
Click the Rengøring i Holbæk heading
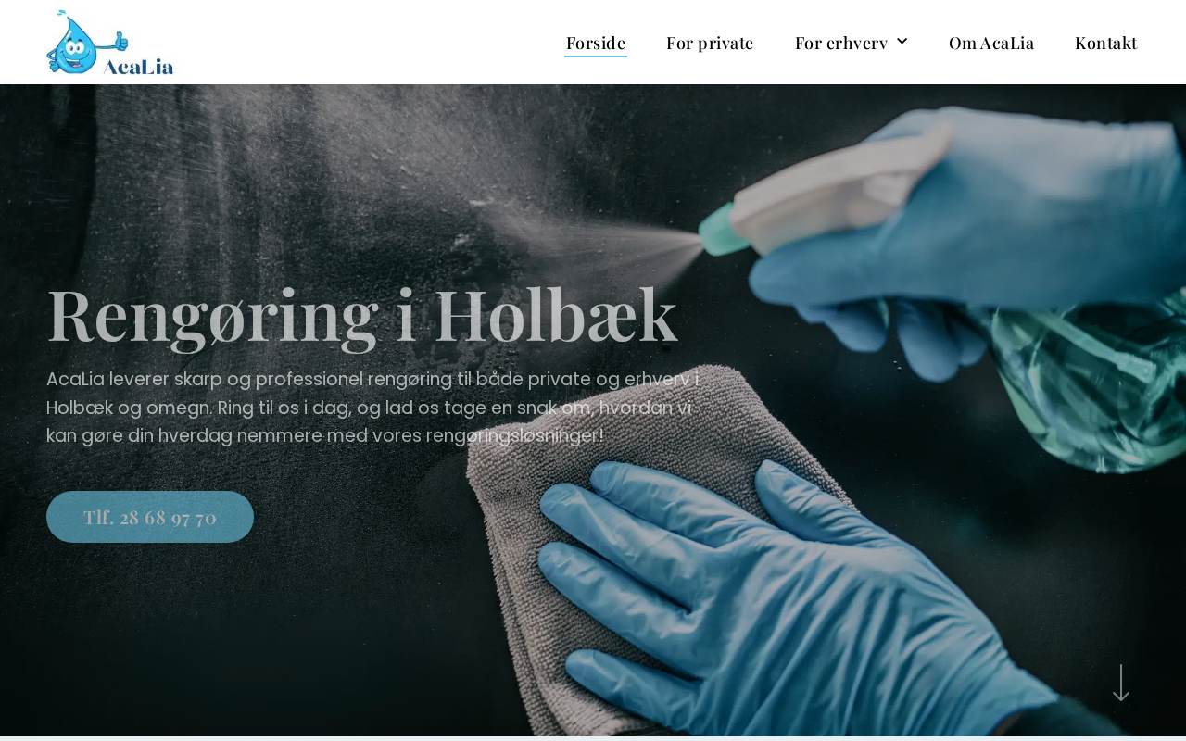(x=362, y=315)
